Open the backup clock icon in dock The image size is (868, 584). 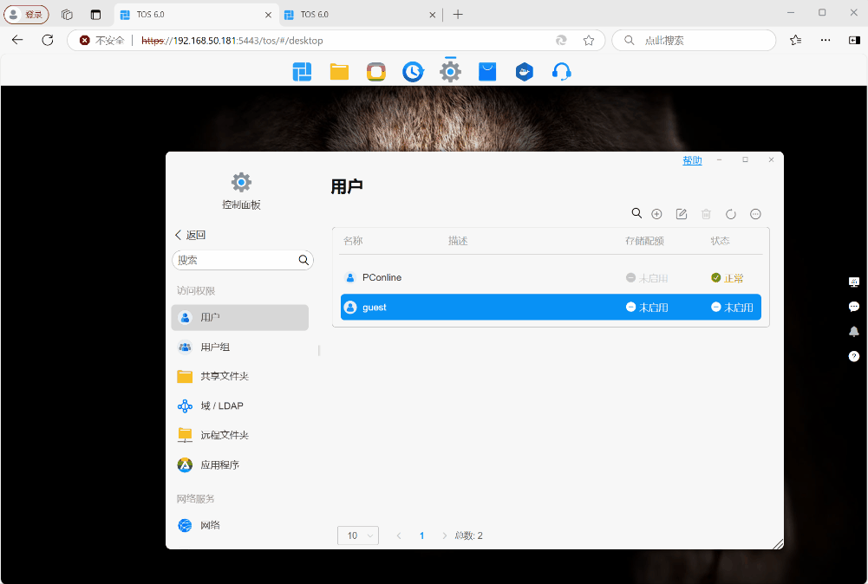pos(413,72)
